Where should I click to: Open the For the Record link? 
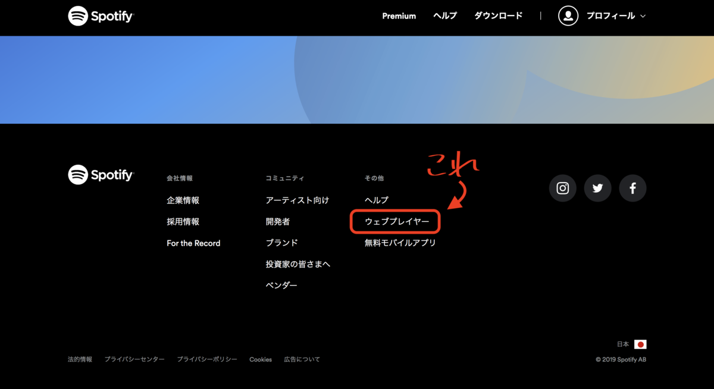[193, 243]
